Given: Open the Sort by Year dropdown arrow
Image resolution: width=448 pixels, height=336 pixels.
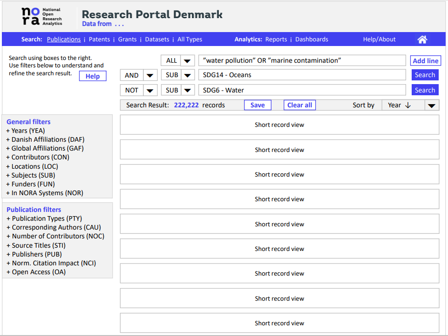Looking at the screenshot, I should 432,105.
